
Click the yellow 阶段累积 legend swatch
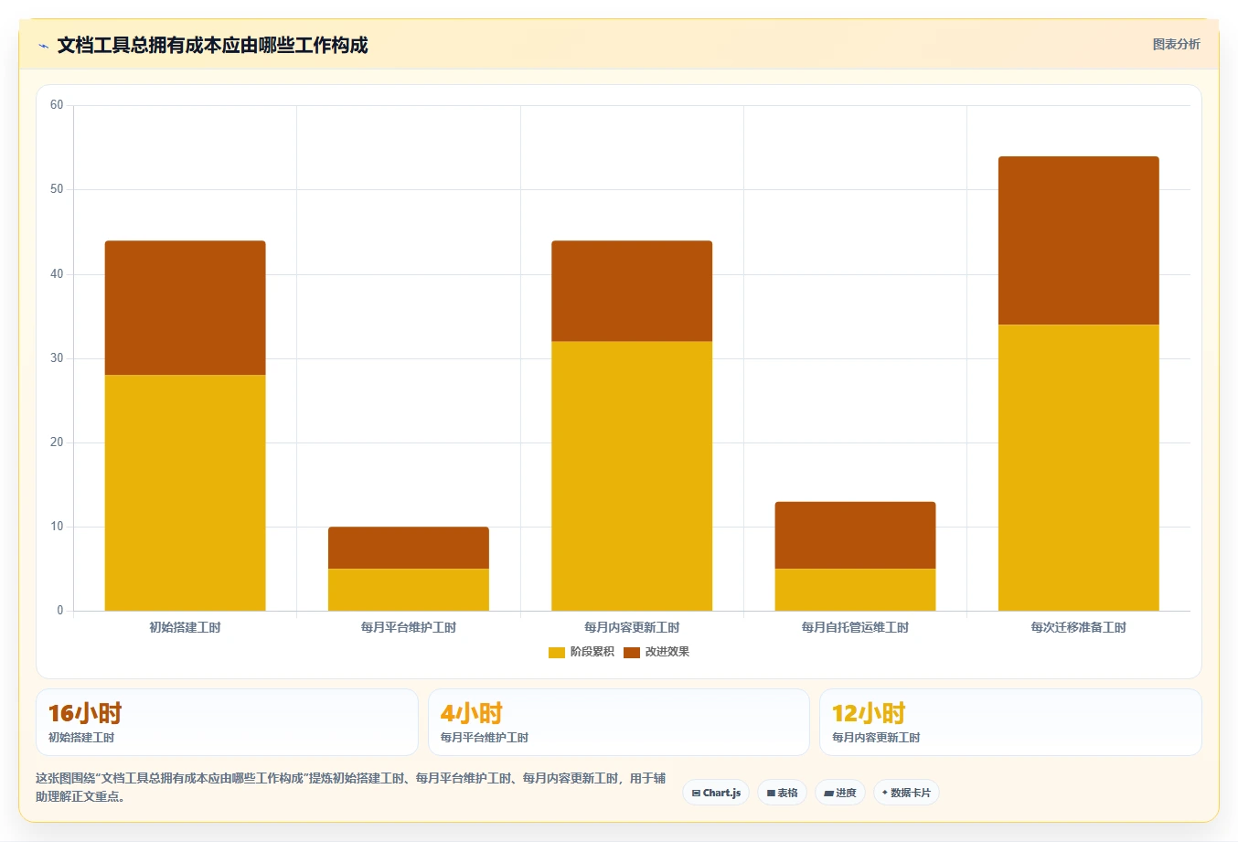[557, 652]
